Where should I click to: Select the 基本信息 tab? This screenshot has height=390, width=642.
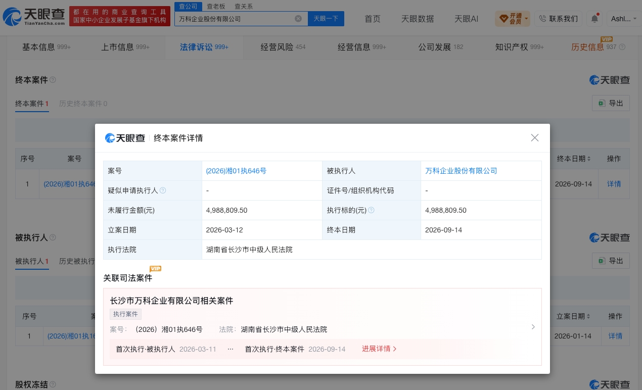tap(47, 47)
